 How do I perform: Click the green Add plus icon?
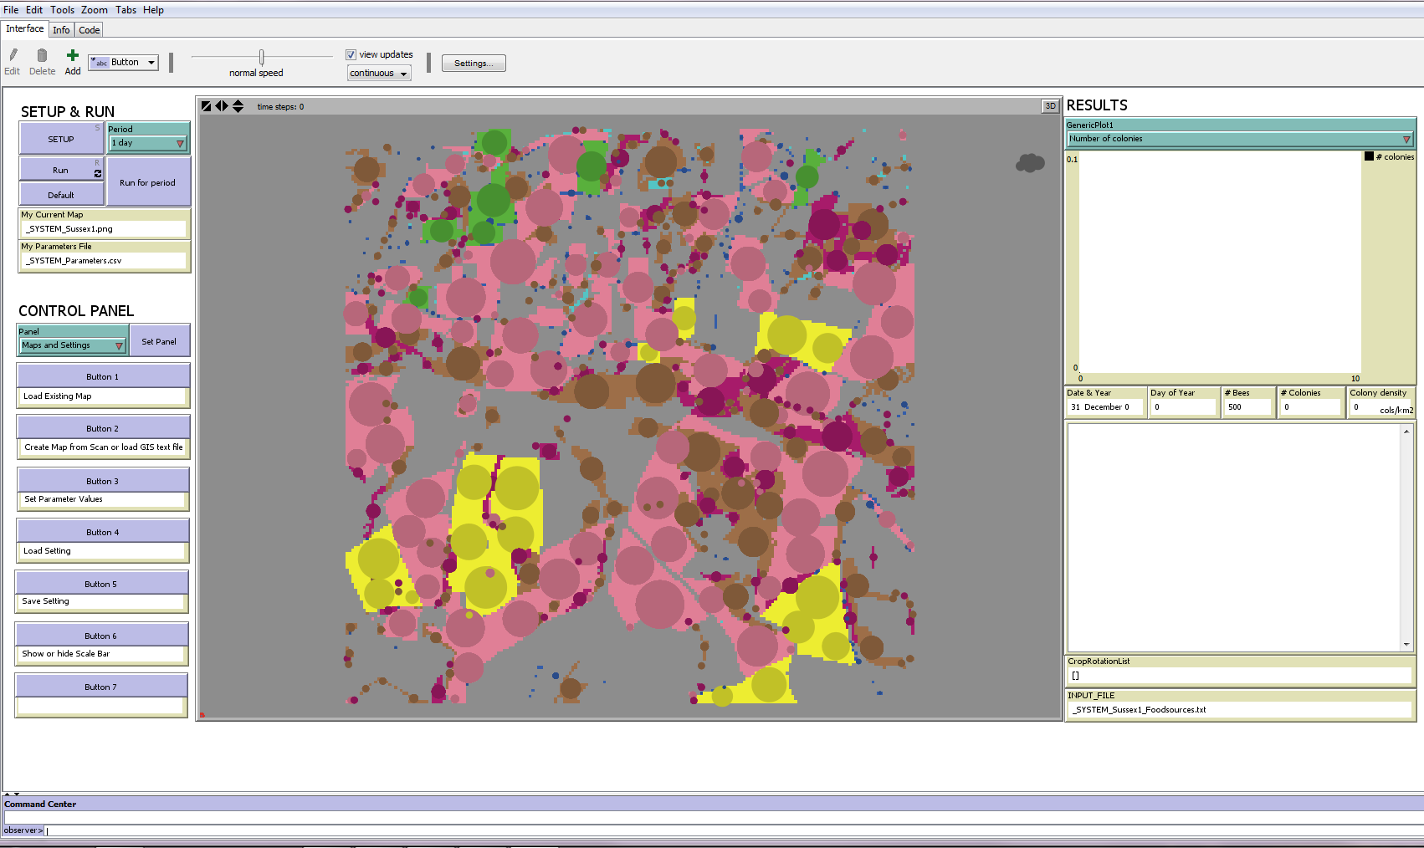[x=73, y=55]
